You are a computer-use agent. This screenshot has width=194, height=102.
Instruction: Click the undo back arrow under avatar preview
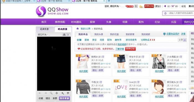tap(40, 93)
